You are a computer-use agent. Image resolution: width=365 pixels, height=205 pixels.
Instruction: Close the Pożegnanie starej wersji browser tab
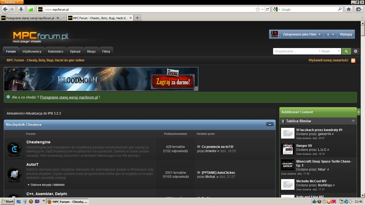pyautogui.click(x=64, y=18)
